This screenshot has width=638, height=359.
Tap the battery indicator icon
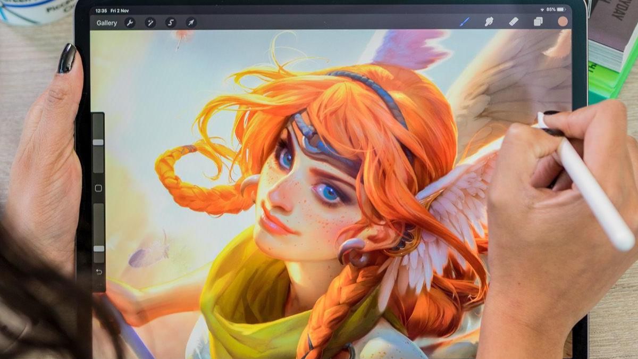[x=560, y=9]
